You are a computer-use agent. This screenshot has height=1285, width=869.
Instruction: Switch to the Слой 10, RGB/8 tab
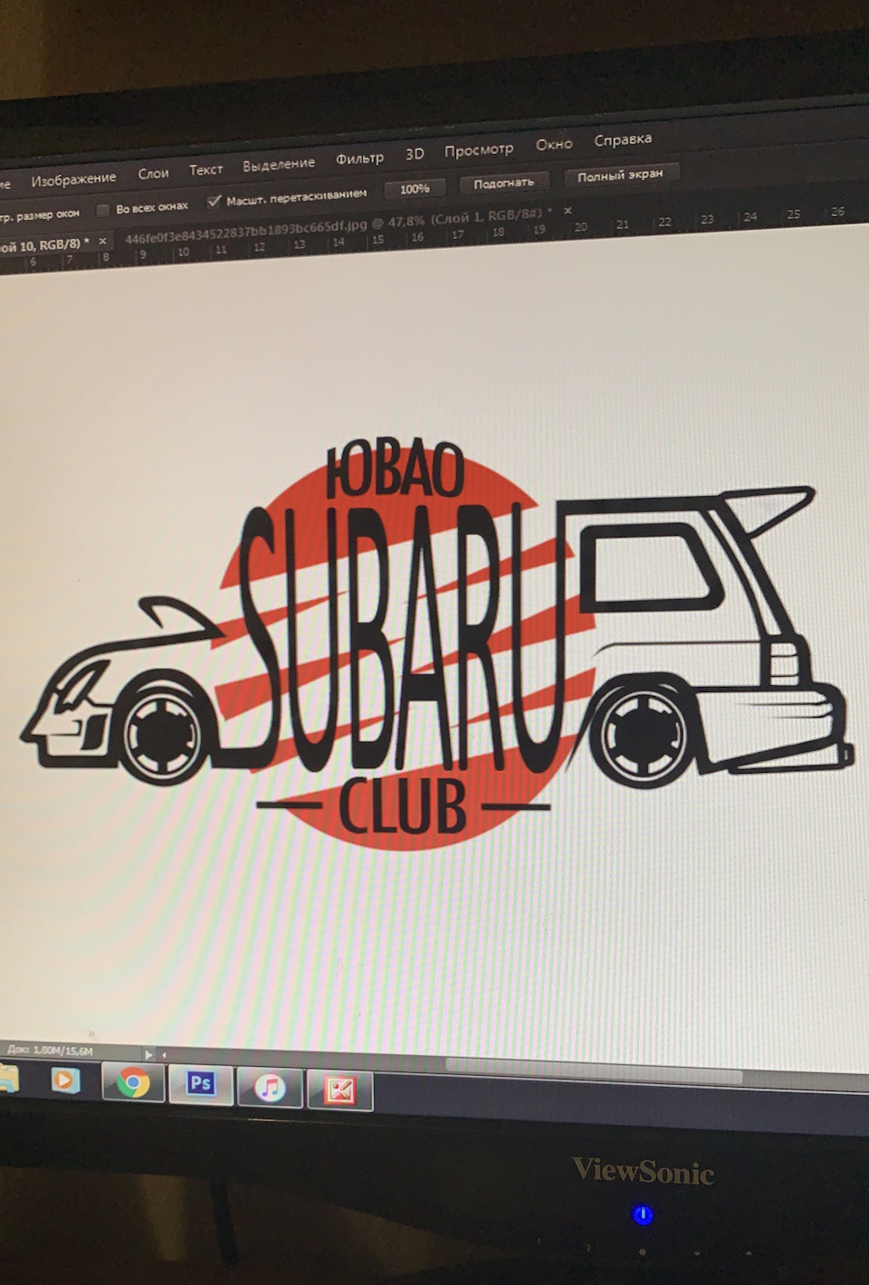(x=43, y=245)
